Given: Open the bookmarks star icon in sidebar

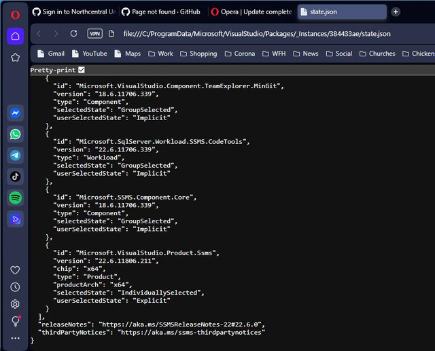Looking at the screenshot, I should point(15,57).
